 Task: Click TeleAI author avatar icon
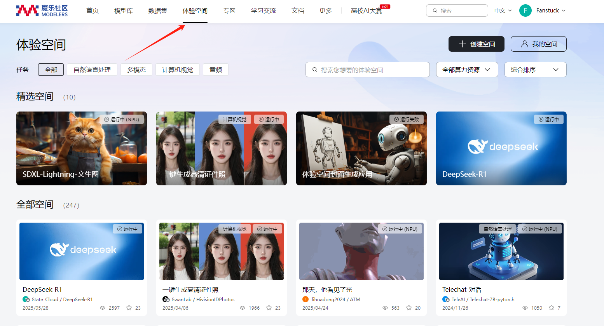(446, 299)
